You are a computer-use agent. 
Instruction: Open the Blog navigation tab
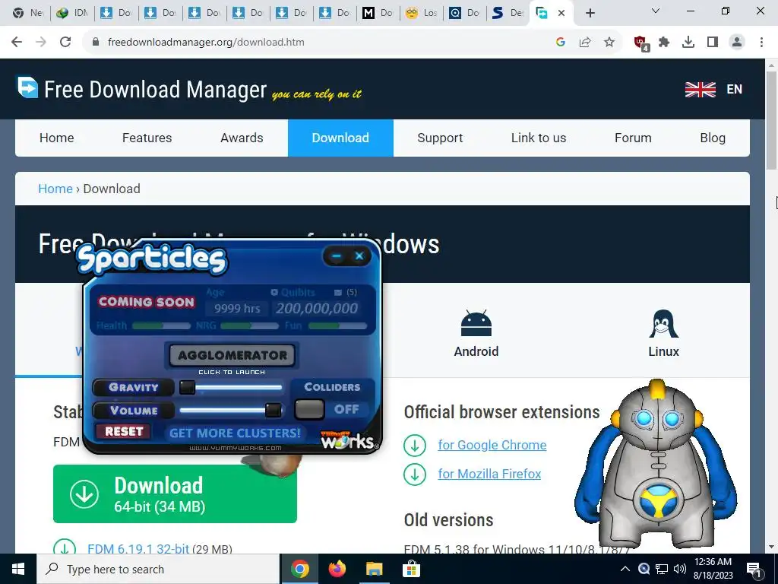(x=713, y=138)
